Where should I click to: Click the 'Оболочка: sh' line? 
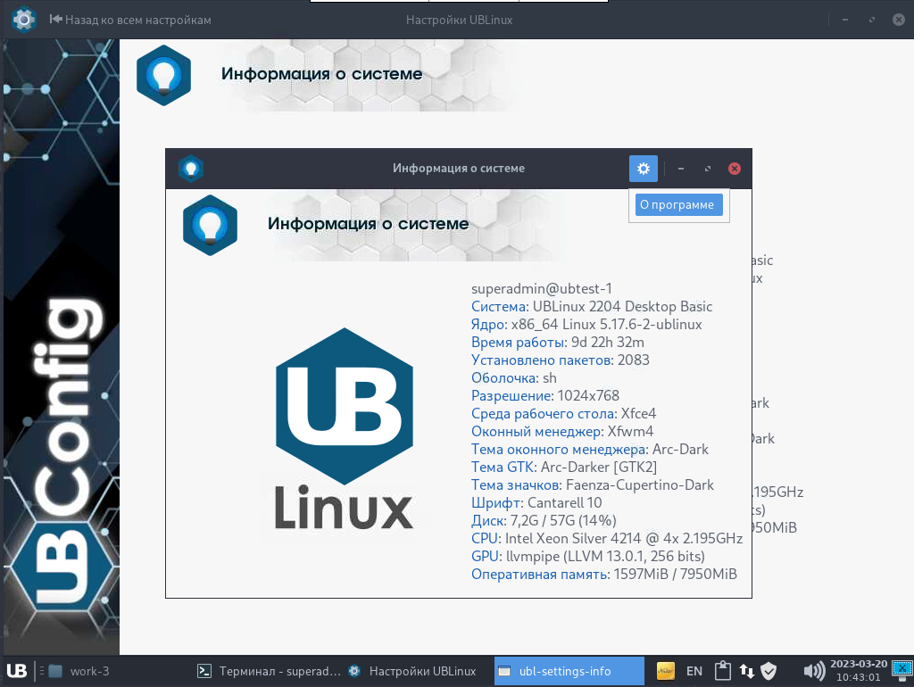tap(513, 378)
